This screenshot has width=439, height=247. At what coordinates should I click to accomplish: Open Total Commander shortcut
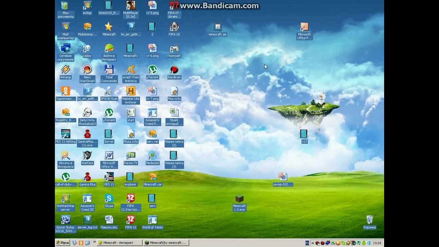coord(109,70)
